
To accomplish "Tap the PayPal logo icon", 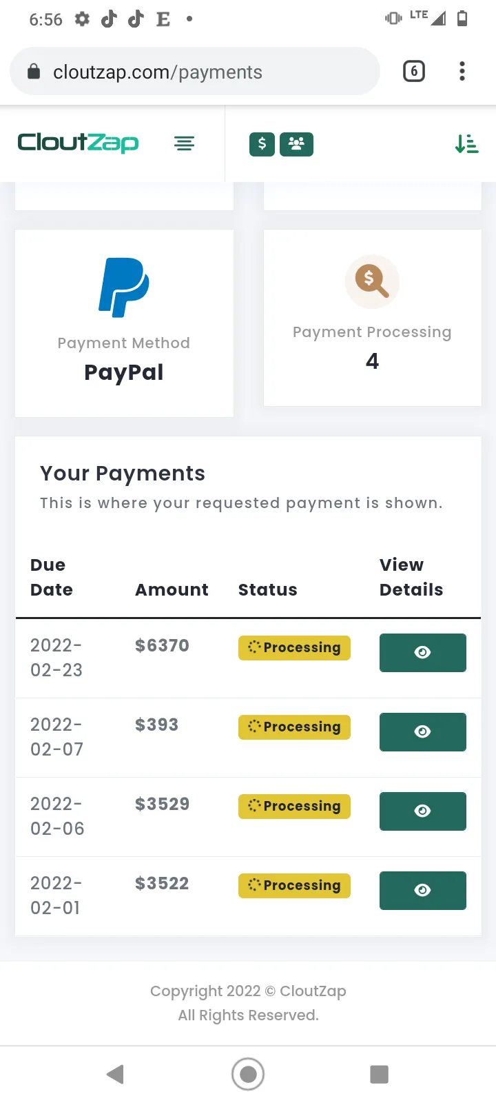I will click(x=124, y=287).
